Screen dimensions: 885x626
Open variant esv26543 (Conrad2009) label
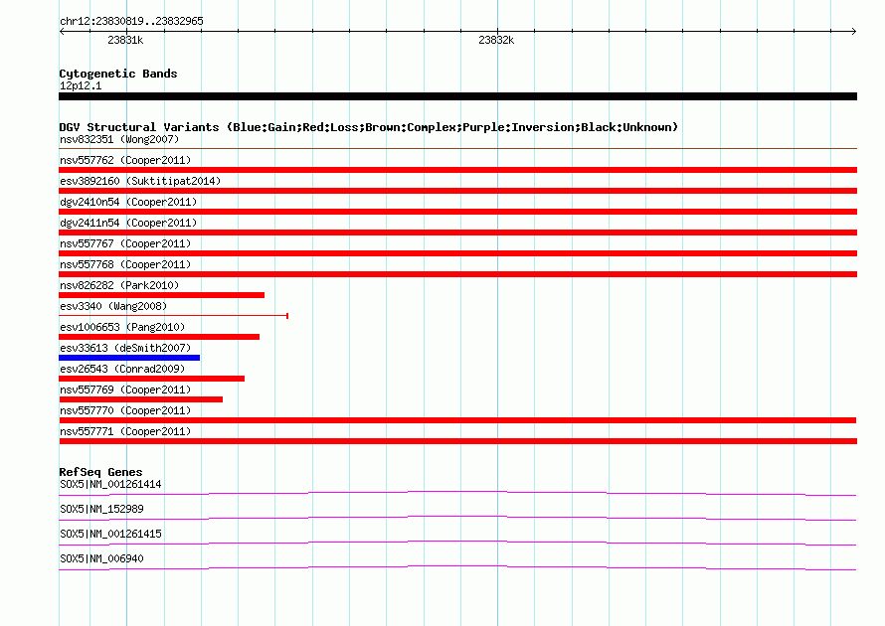point(122,369)
